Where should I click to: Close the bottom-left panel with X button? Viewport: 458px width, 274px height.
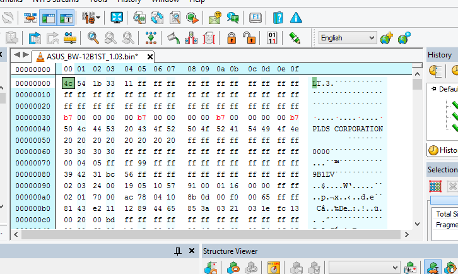pos(192,251)
